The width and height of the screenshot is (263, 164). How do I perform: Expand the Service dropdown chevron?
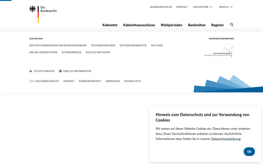pos(231,7)
